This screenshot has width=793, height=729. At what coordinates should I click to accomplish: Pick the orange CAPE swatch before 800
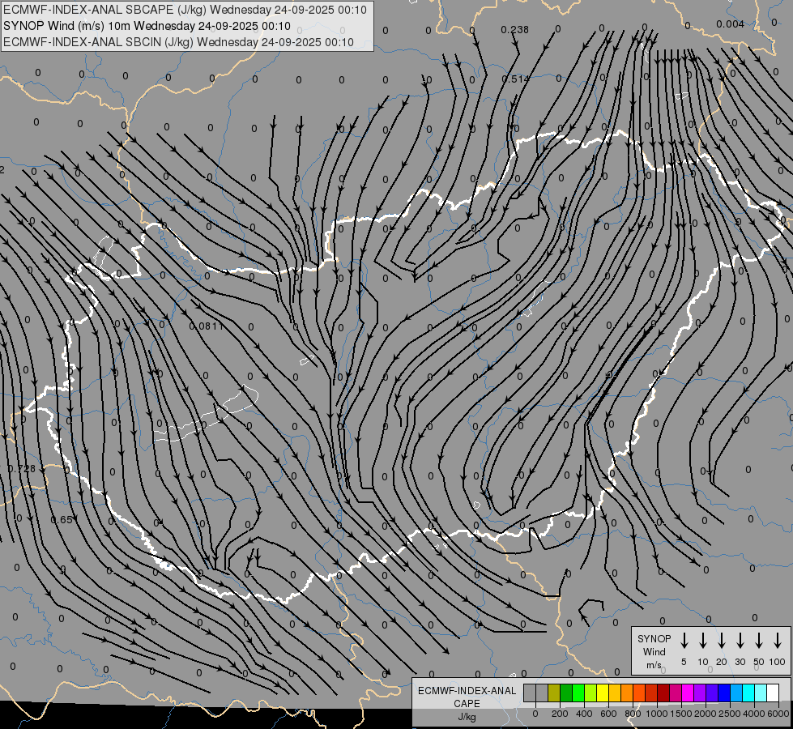tap(627, 693)
